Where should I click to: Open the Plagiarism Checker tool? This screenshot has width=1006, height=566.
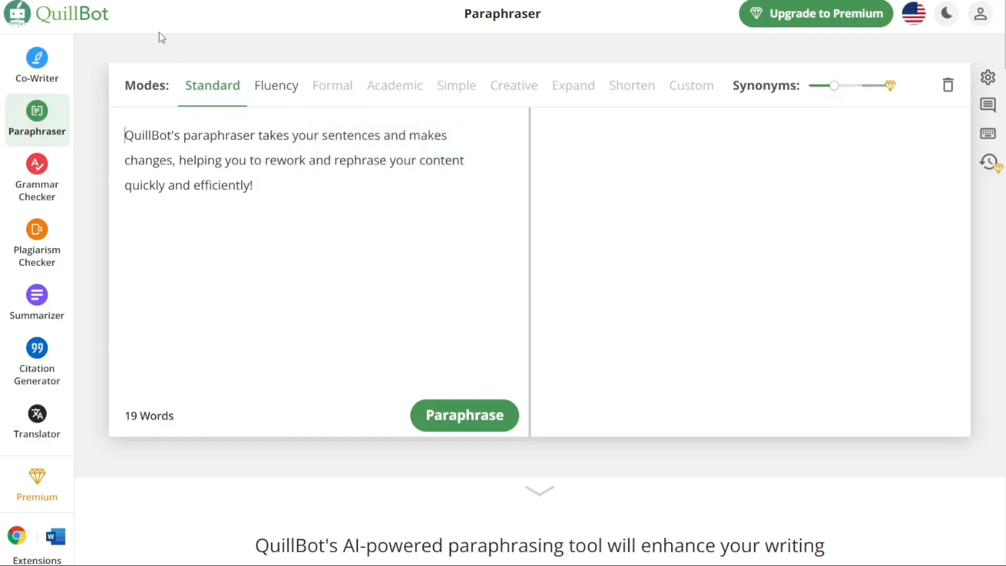[x=37, y=243]
